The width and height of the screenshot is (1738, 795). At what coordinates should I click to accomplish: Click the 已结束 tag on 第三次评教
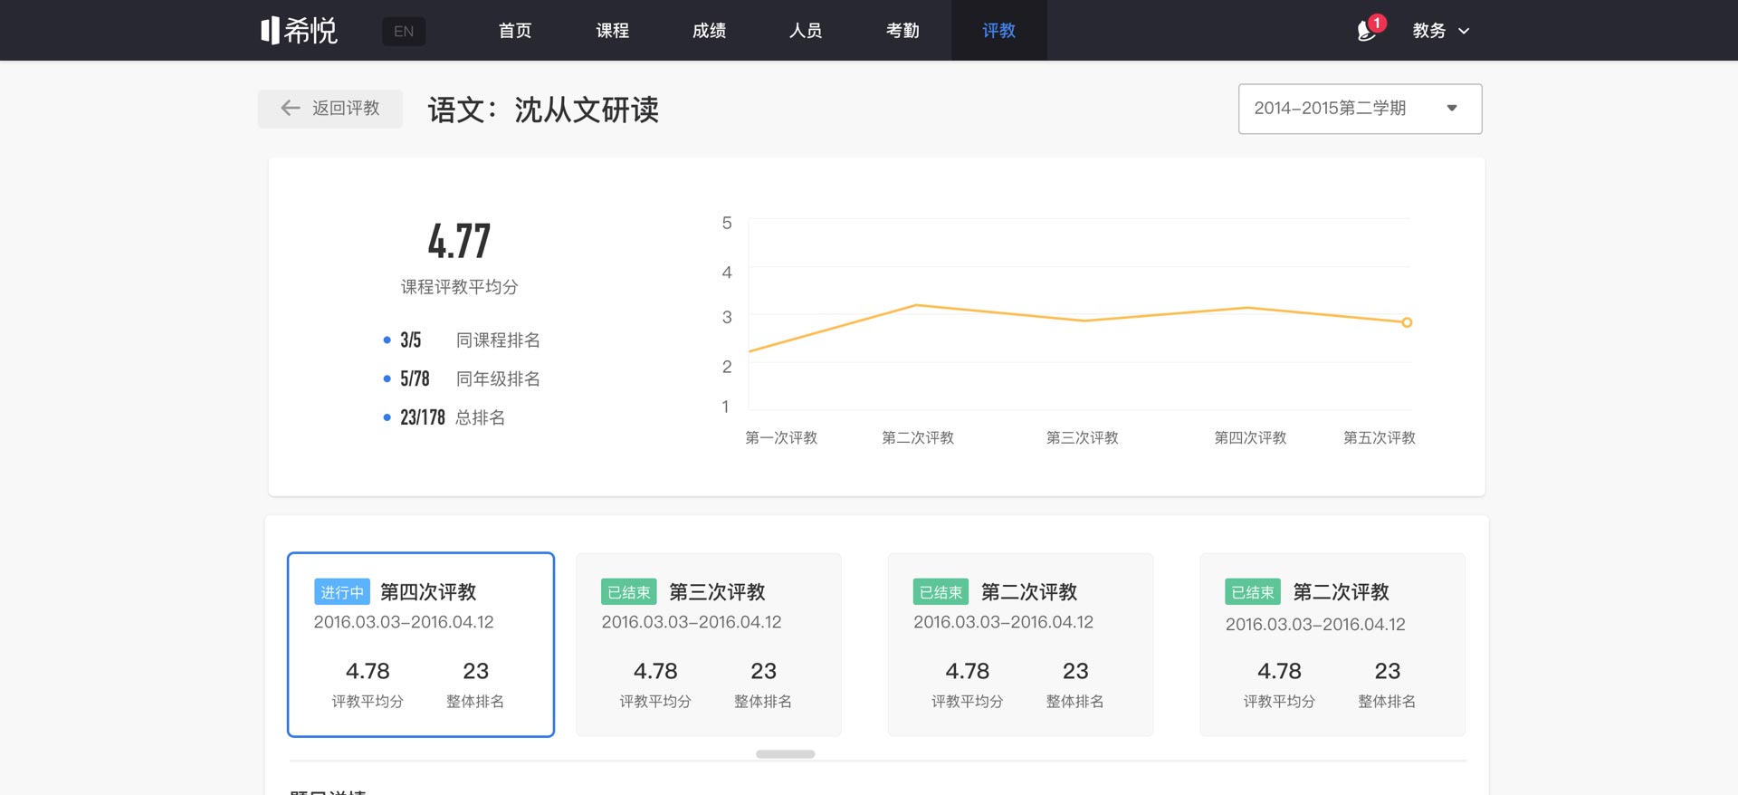point(629,592)
